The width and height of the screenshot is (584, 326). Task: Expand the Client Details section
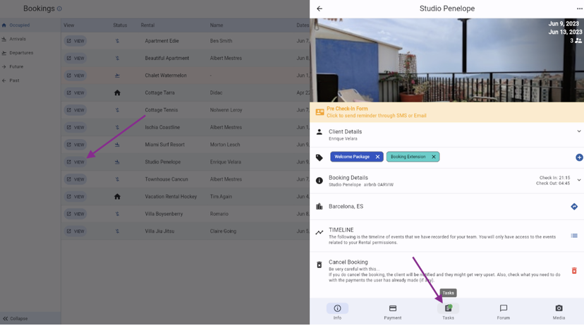click(578, 132)
